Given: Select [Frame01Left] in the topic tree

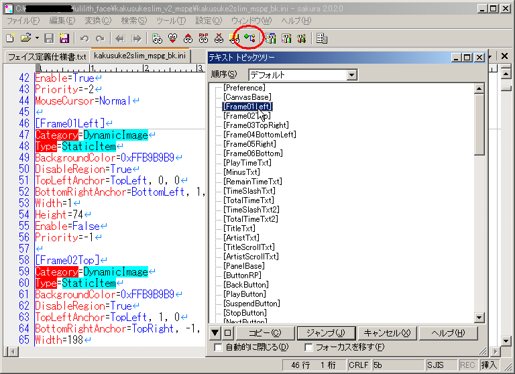Looking at the screenshot, I should click(x=247, y=107).
